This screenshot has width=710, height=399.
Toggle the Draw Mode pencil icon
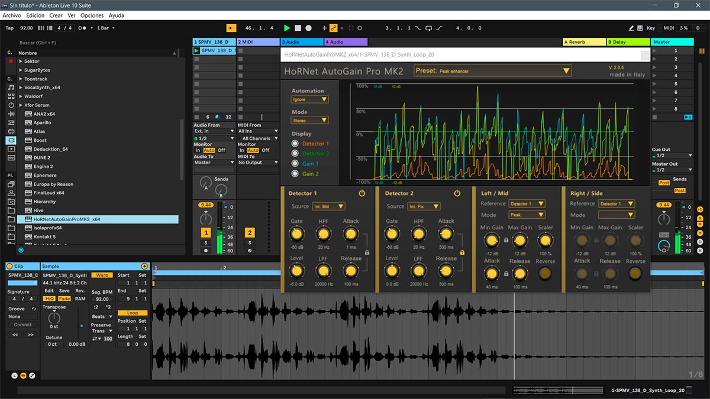(631, 28)
